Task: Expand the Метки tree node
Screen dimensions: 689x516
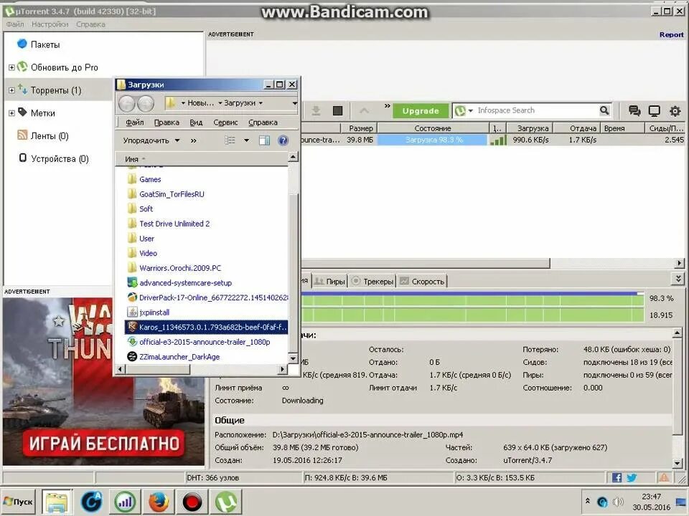Action: point(11,113)
